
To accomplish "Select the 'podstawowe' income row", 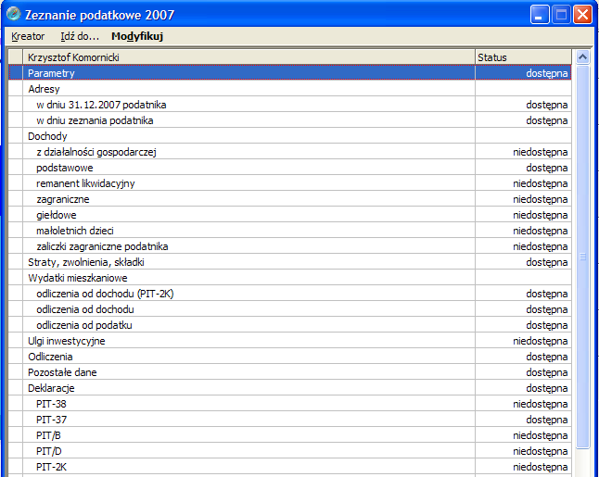I will pyautogui.click(x=290, y=168).
